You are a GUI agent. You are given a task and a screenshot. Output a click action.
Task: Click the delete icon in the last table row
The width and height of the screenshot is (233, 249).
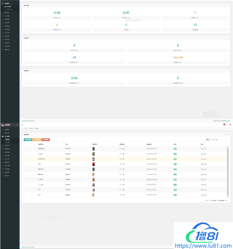pos(206,195)
